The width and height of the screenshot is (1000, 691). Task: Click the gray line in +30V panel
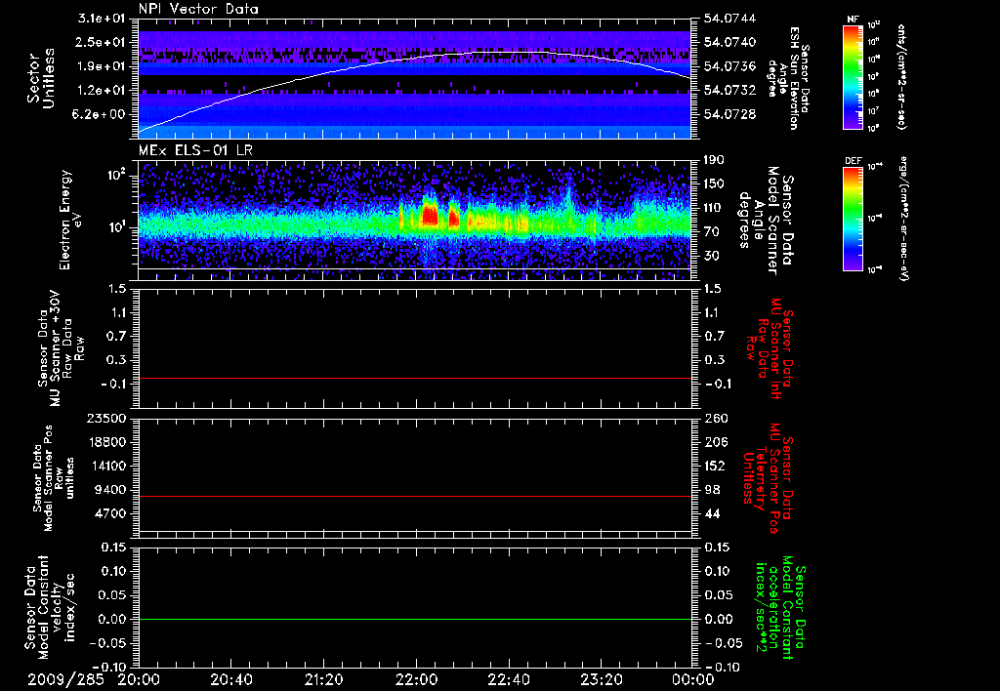click(415, 378)
